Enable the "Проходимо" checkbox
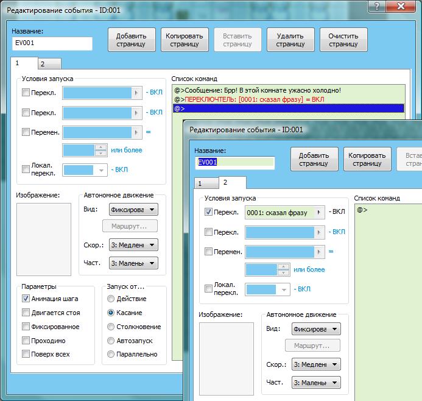This screenshot has width=422, height=401. (26, 340)
